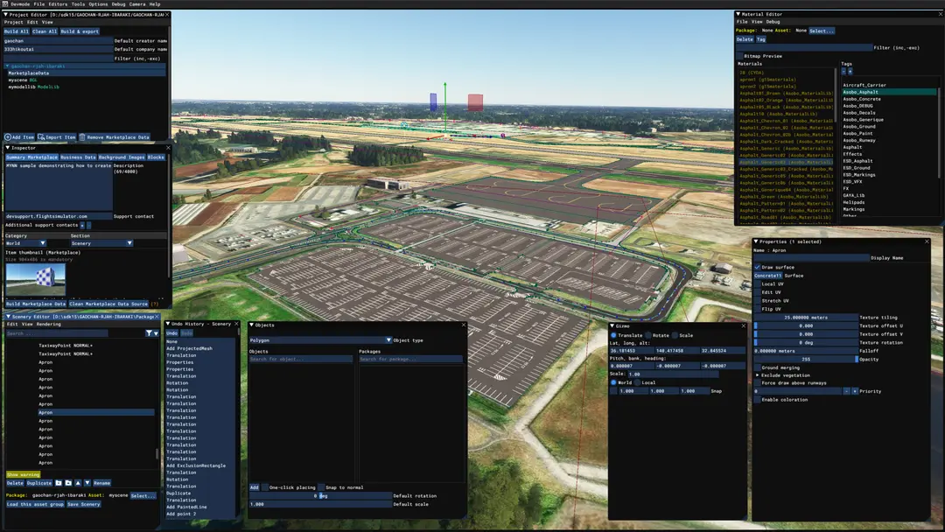Move the selected item down with the arrow
This screenshot has height=532, width=945.
point(87,483)
